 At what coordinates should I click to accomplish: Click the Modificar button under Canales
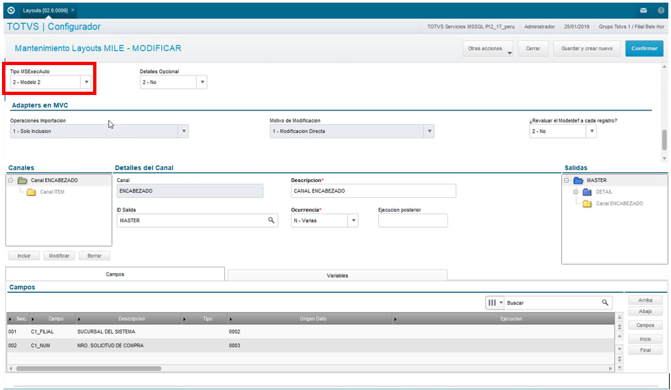(59, 256)
